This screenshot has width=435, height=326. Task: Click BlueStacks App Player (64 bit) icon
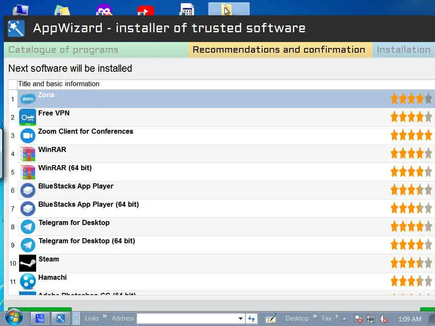pos(28,208)
